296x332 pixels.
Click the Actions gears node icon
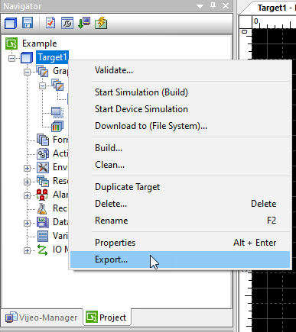click(43, 153)
